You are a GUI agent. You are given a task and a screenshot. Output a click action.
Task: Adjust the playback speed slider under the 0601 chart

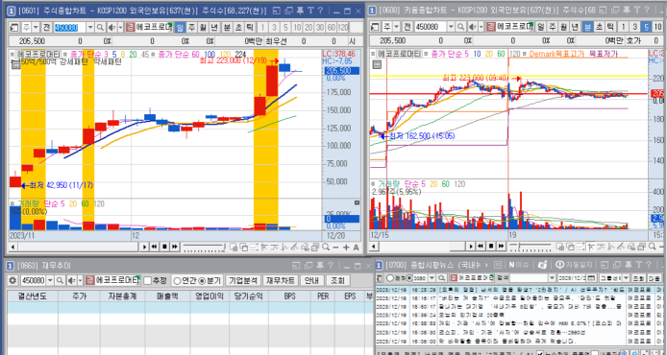pyautogui.click(x=204, y=247)
